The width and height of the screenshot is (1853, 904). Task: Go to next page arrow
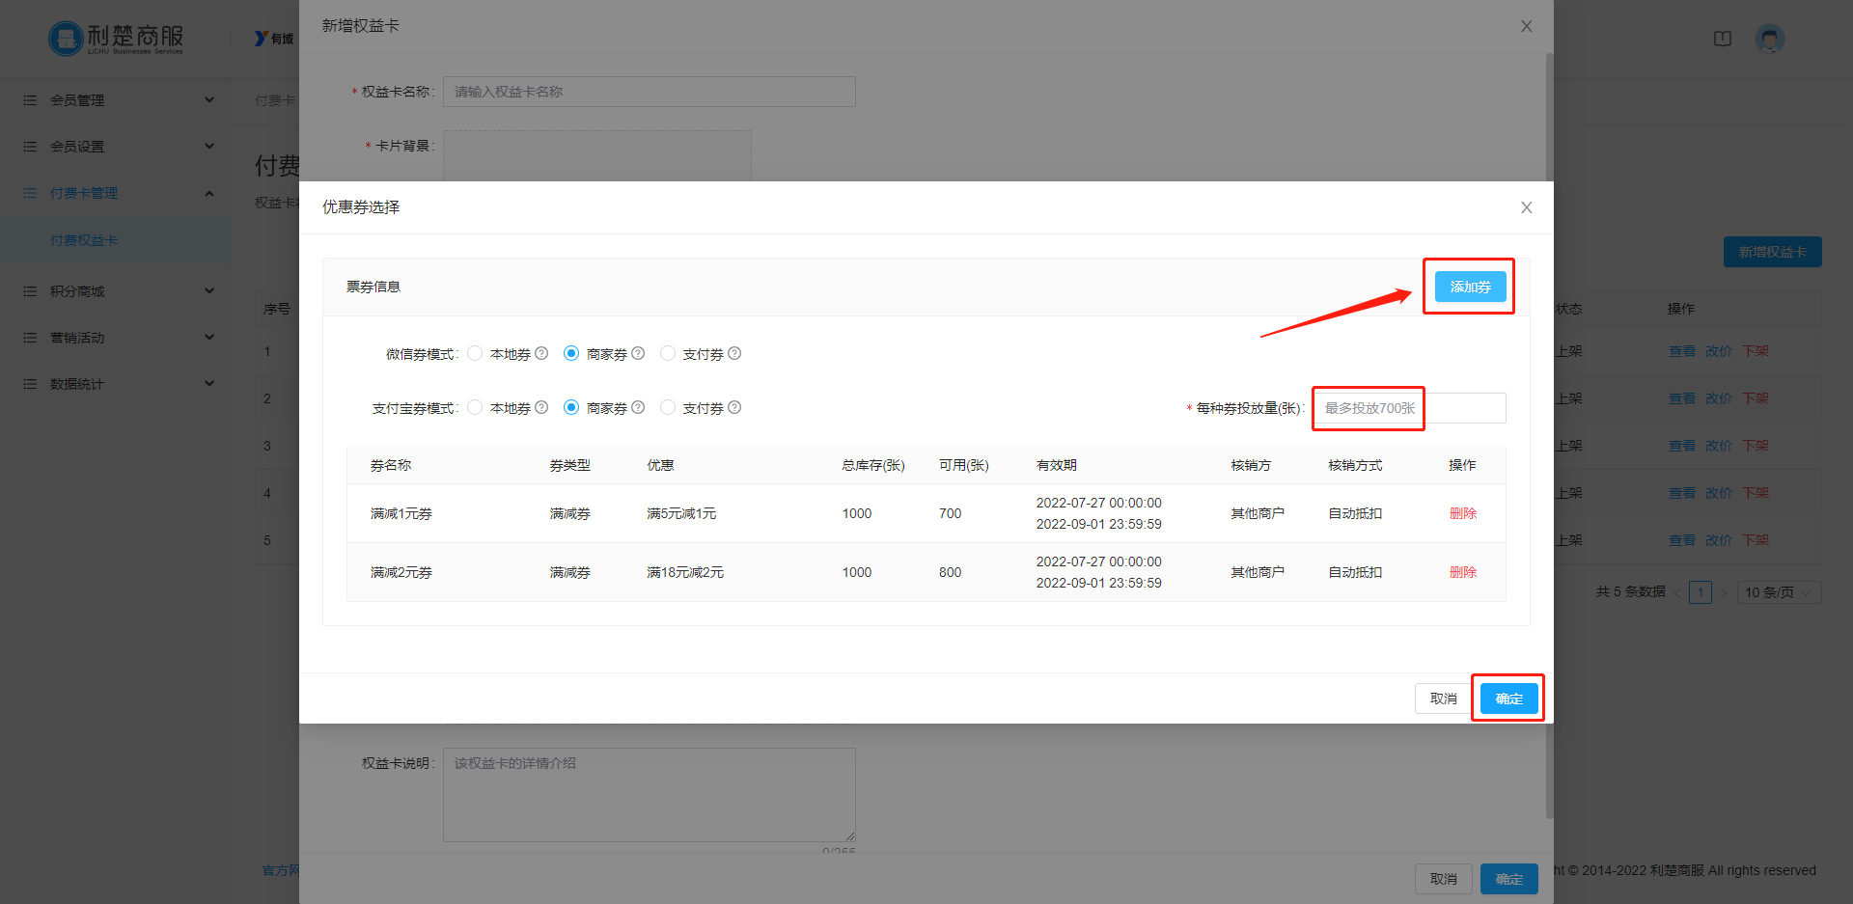coord(1724,592)
